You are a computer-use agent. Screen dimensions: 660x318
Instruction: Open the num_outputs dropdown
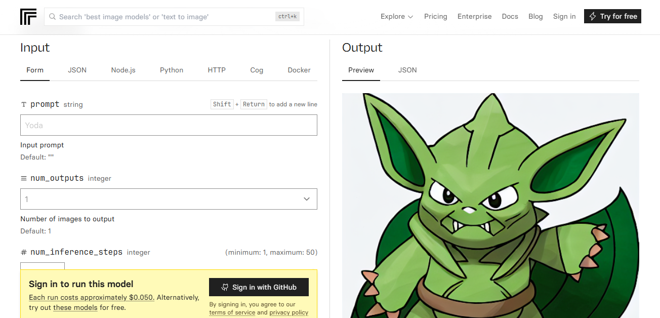click(x=169, y=199)
